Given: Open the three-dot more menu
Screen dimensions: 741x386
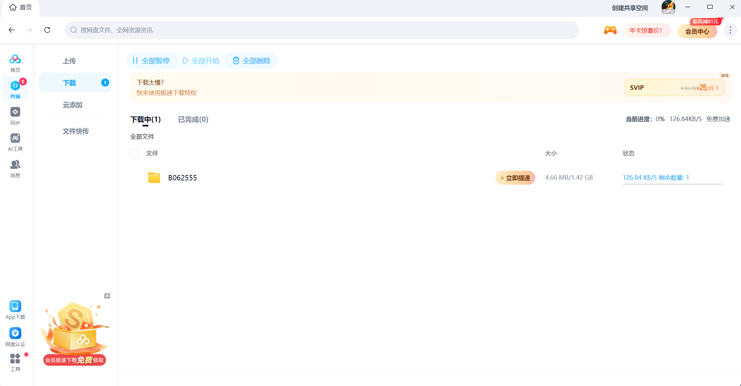Looking at the screenshot, I should click(730, 30).
